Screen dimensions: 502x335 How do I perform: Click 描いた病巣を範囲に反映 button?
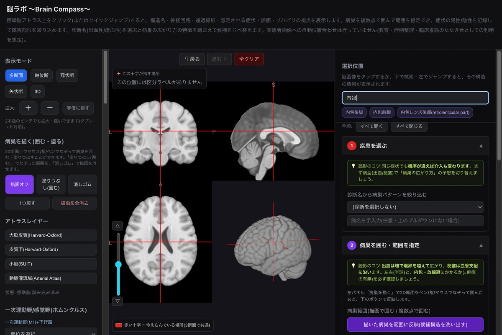pyautogui.click(x=415, y=325)
